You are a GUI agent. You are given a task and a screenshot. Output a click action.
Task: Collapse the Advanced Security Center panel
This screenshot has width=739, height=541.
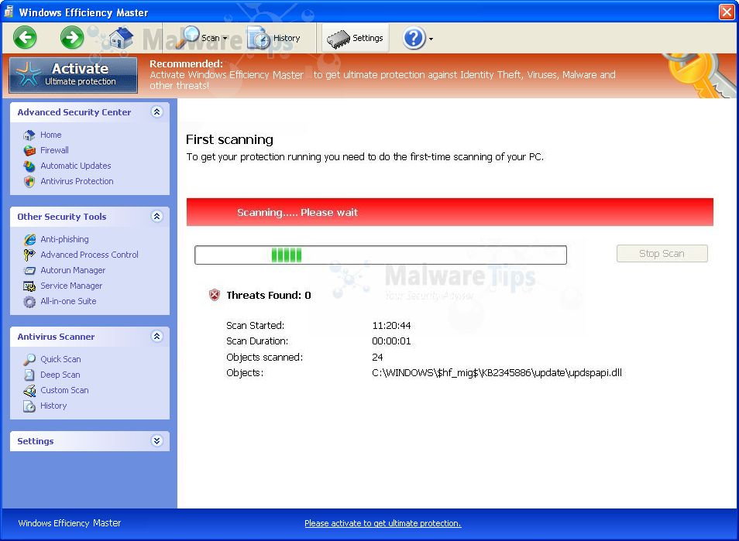pyautogui.click(x=157, y=111)
